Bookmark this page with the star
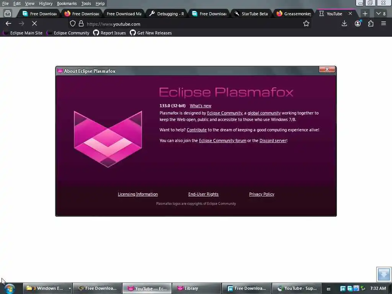 point(306,23)
